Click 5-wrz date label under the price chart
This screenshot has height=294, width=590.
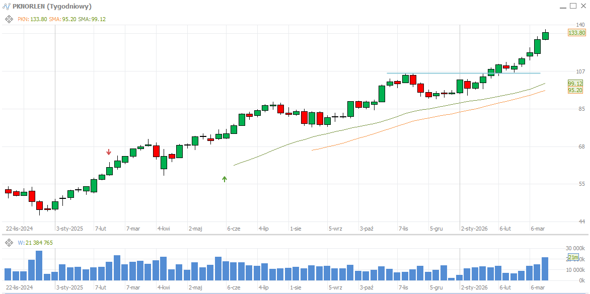(x=335, y=229)
